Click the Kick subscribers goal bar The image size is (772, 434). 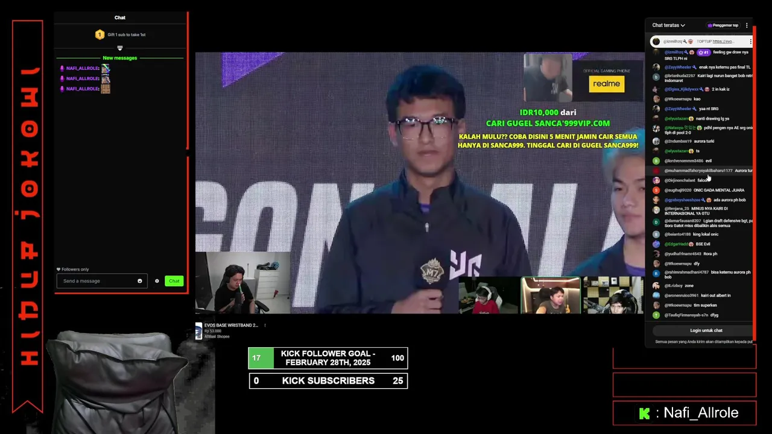(328, 381)
